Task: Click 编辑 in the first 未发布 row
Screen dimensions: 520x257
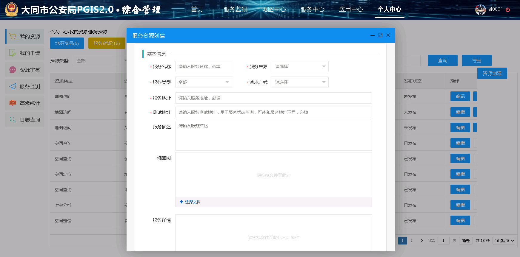Action: (460, 96)
